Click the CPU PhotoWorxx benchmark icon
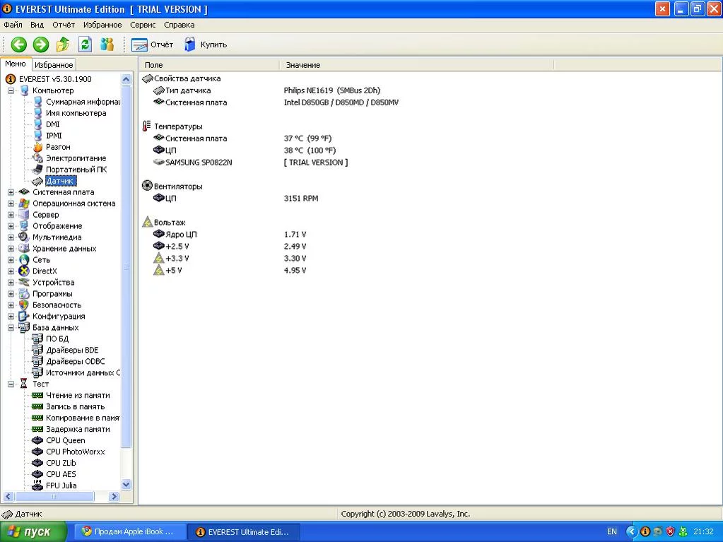The height and width of the screenshot is (542, 723). pos(37,452)
